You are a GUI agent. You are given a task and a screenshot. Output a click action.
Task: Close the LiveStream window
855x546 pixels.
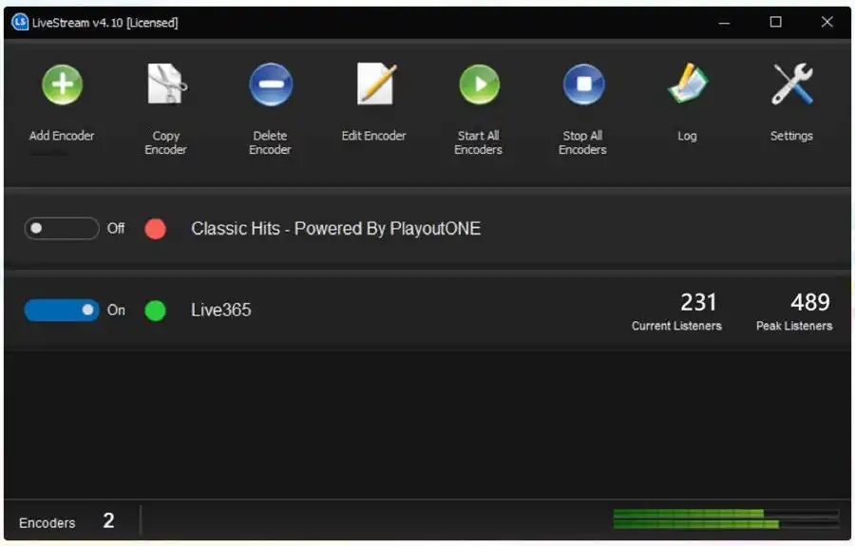[x=827, y=22]
